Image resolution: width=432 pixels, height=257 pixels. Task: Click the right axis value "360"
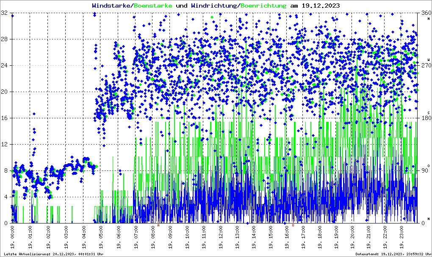(426, 13)
